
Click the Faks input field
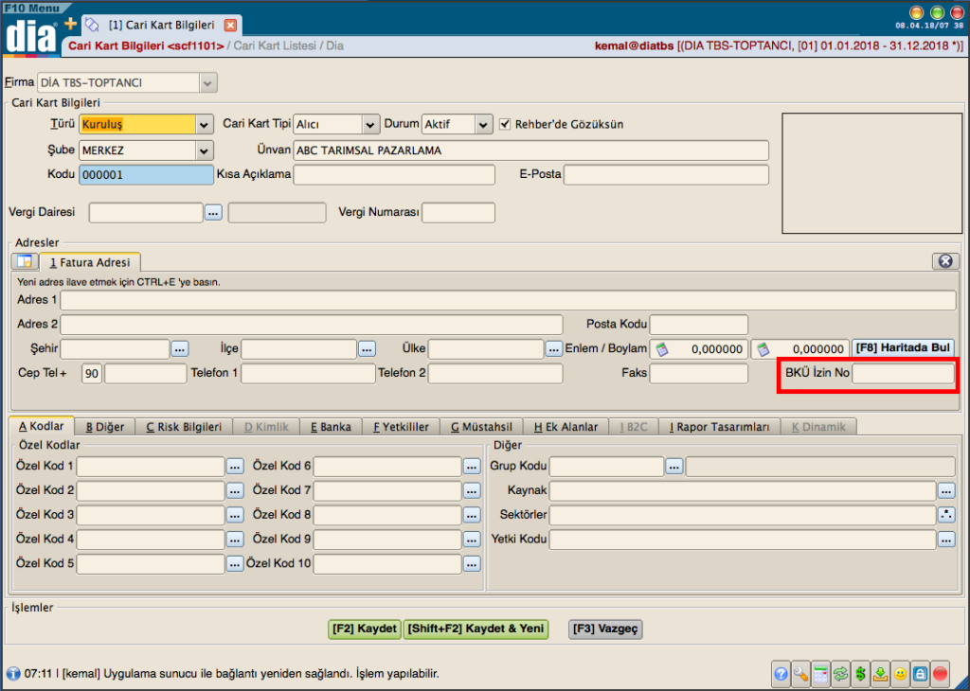[x=698, y=373]
